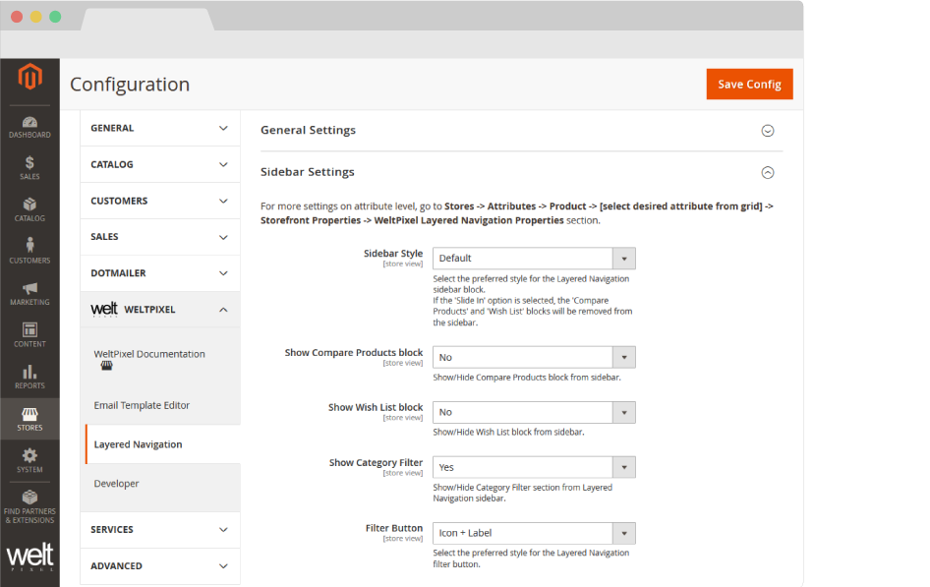Collapse the Sidebar Settings section

(768, 172)
